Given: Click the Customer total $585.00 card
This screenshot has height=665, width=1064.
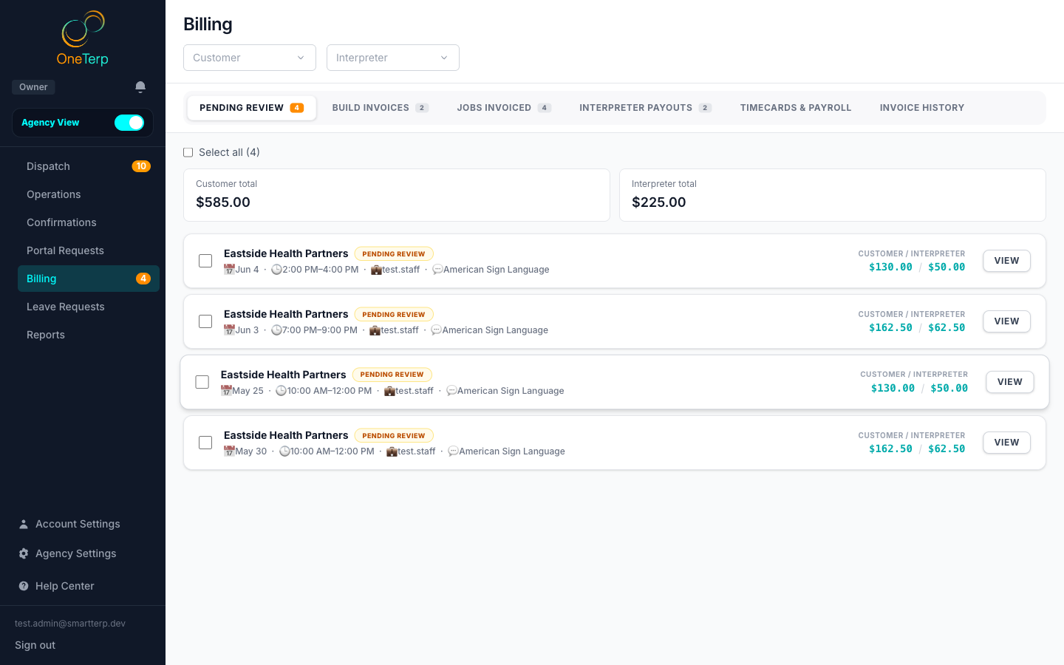Looking at the screenshot, I should coord(397,195).
